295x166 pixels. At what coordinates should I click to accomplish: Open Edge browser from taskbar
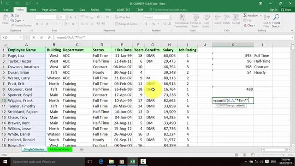[101, 162]
